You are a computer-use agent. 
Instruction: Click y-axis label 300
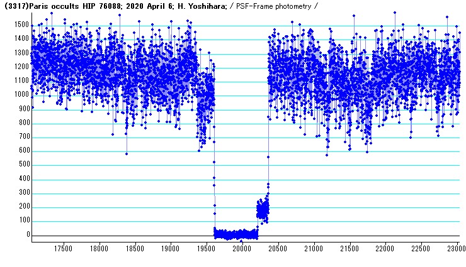point(23,192)
